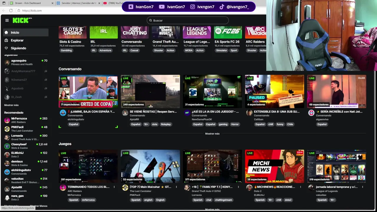Click the Horror tag on the NewGamePlusOK stream

[x=235, y=124]
